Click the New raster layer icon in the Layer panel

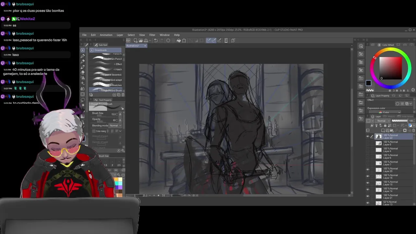[x=383, y=131]
